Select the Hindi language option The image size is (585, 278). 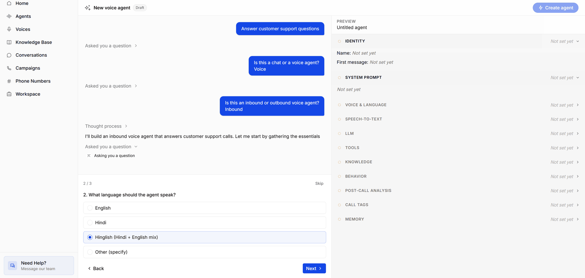click(204, 222)
